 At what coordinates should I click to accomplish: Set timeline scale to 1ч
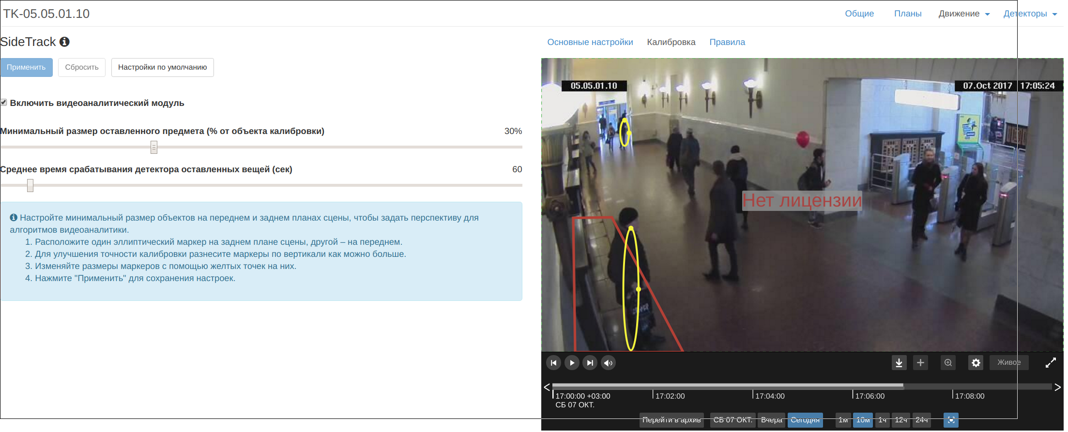[x=883, y=420]
